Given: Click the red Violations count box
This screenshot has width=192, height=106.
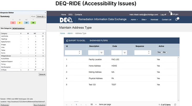Looking at the screenshot, I should click(x=13, y=23).
